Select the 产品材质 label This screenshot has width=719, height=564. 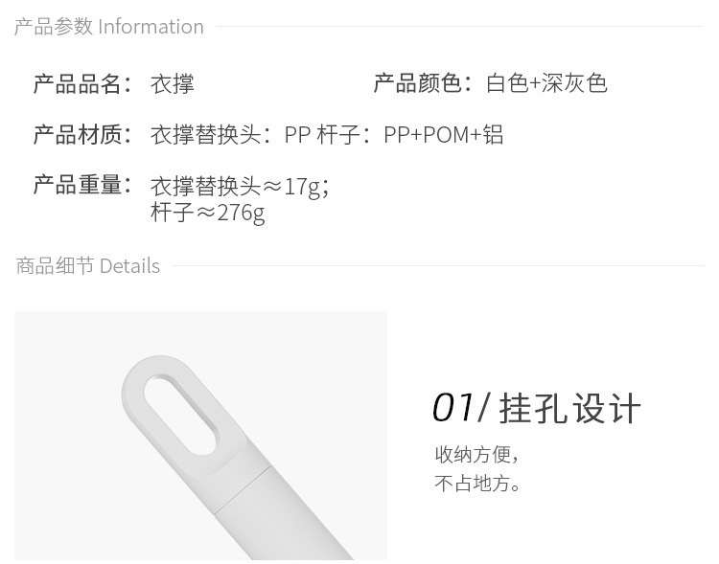[x=81, y=135]
